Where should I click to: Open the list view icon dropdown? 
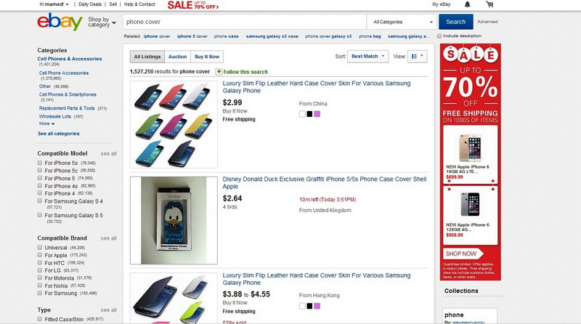coord(418,56)
